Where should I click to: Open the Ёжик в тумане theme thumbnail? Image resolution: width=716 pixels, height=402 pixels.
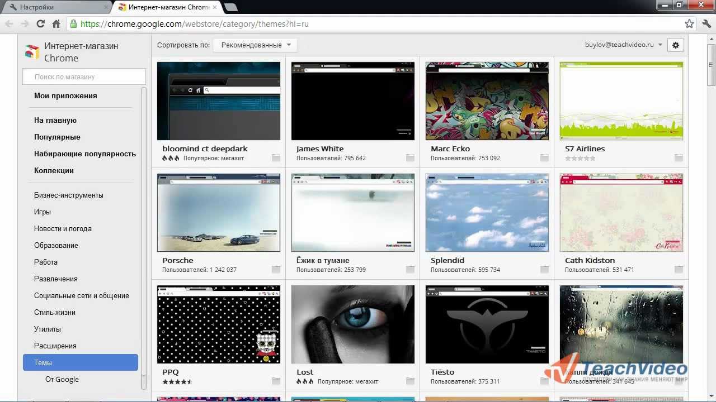(x=353, y=213)
